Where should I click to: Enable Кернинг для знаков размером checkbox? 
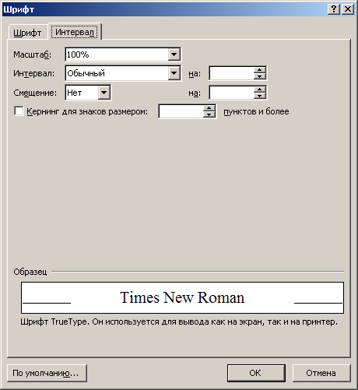click(x=19, y=111)
